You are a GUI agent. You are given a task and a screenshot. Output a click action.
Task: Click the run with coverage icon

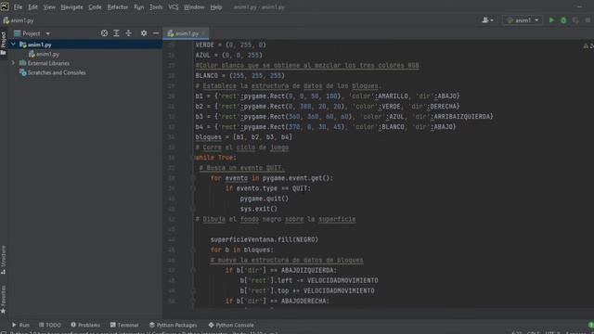point(575,20)
